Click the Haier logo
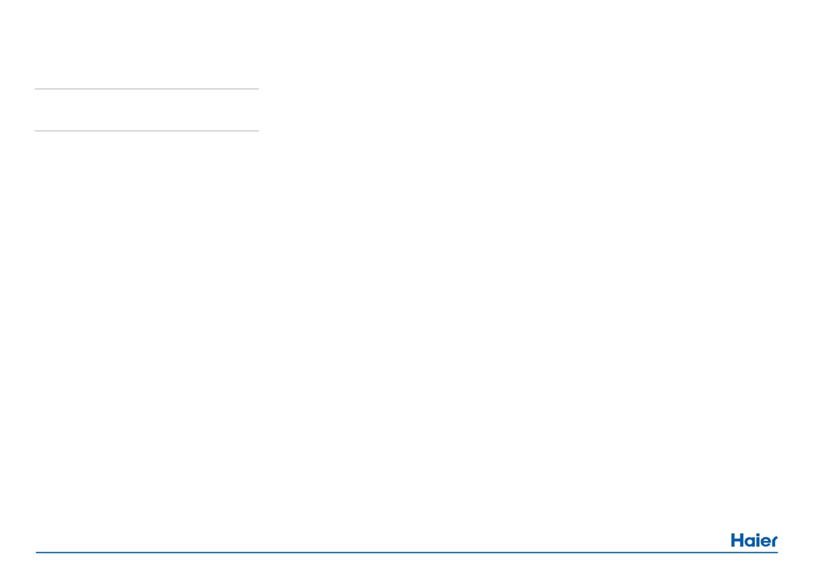 (x=754, y=540)
